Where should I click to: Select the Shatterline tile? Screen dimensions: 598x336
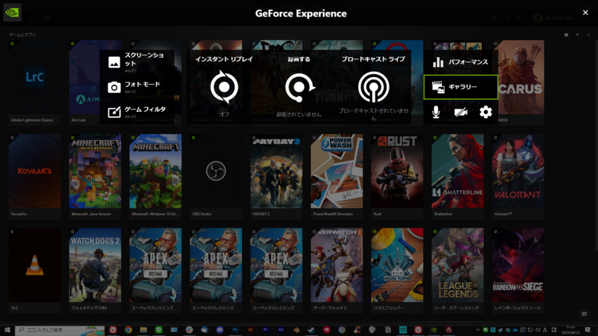(x=458, y=176)
